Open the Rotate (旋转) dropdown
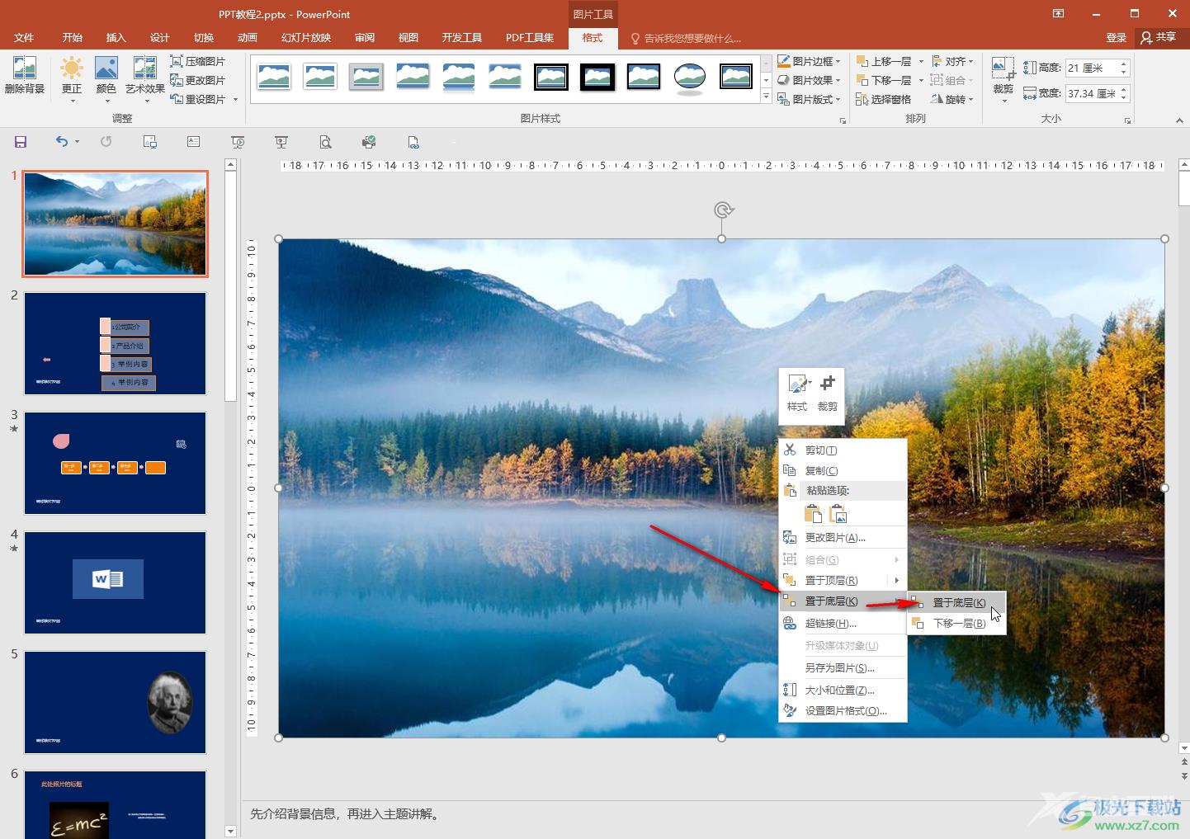Image resolution: width=1190 pixels, height=839 pixels. 952,99
